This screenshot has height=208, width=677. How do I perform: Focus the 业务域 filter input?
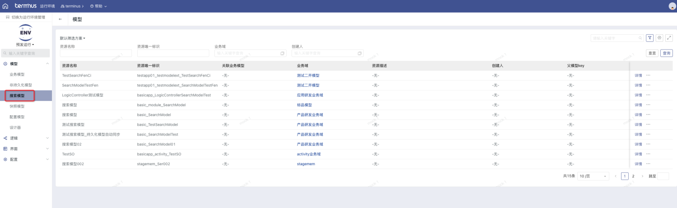click(x=250, y=53)
